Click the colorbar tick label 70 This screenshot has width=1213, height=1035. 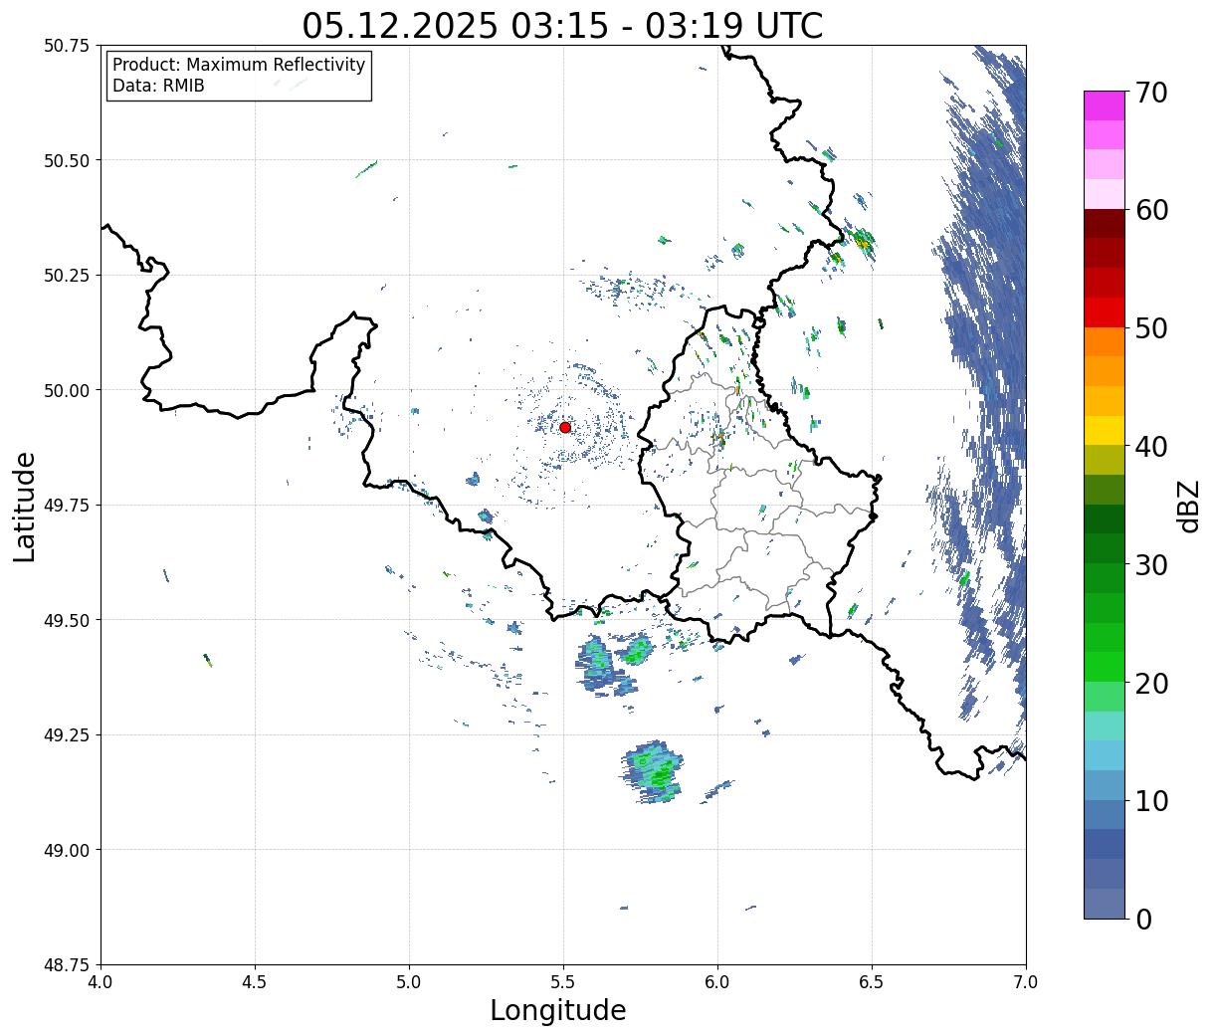[x=1151, y=93]
